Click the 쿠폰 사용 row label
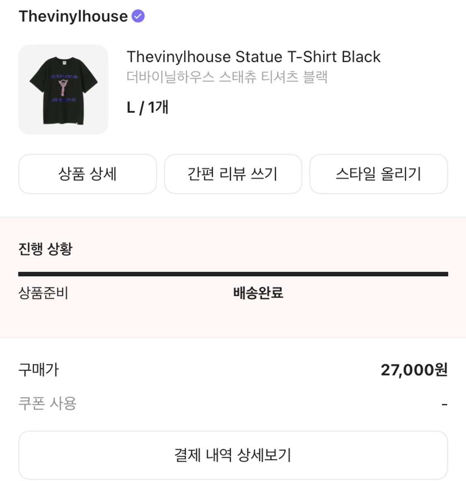 47,403
